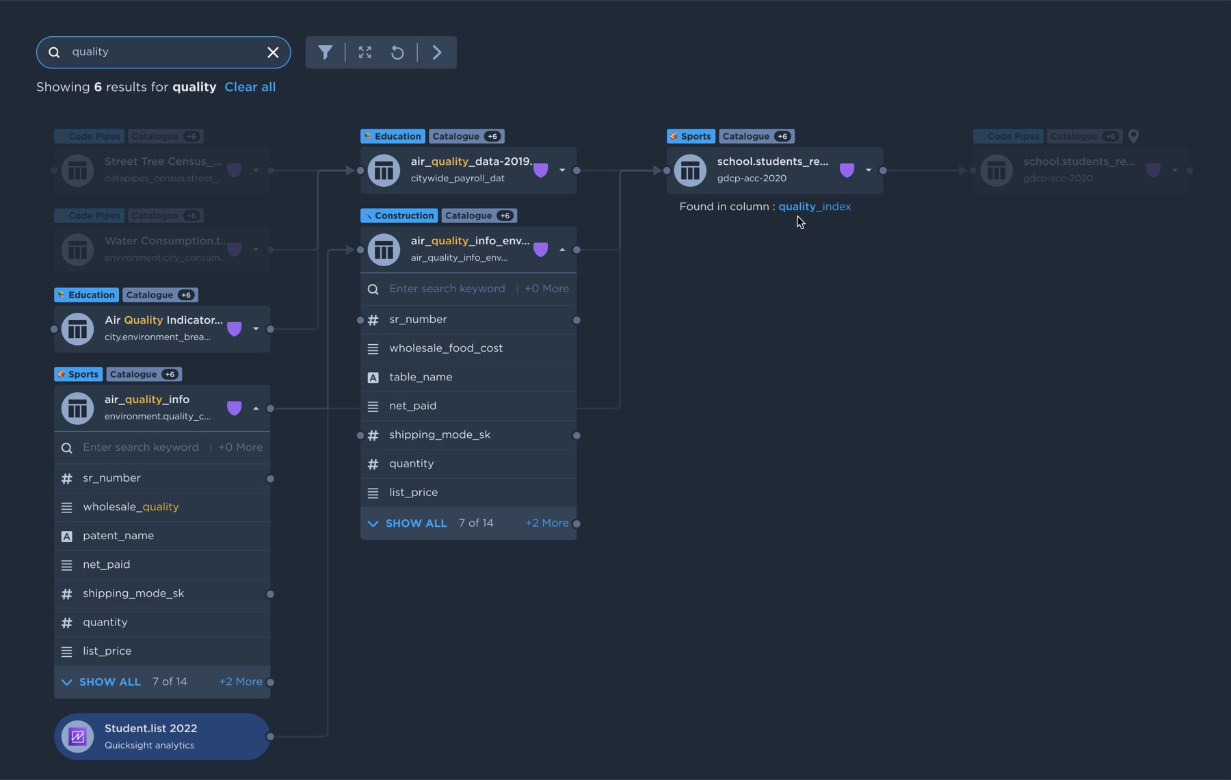Click the fit-to-screen expand icon
Image resolution: width=1231 pixels, height=780 pixels.
click(365, 52)
